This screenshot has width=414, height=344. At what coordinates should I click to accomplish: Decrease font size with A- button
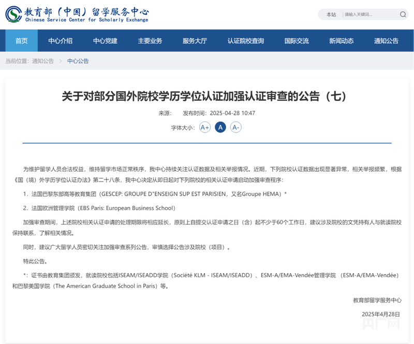(x=236, y=128)
